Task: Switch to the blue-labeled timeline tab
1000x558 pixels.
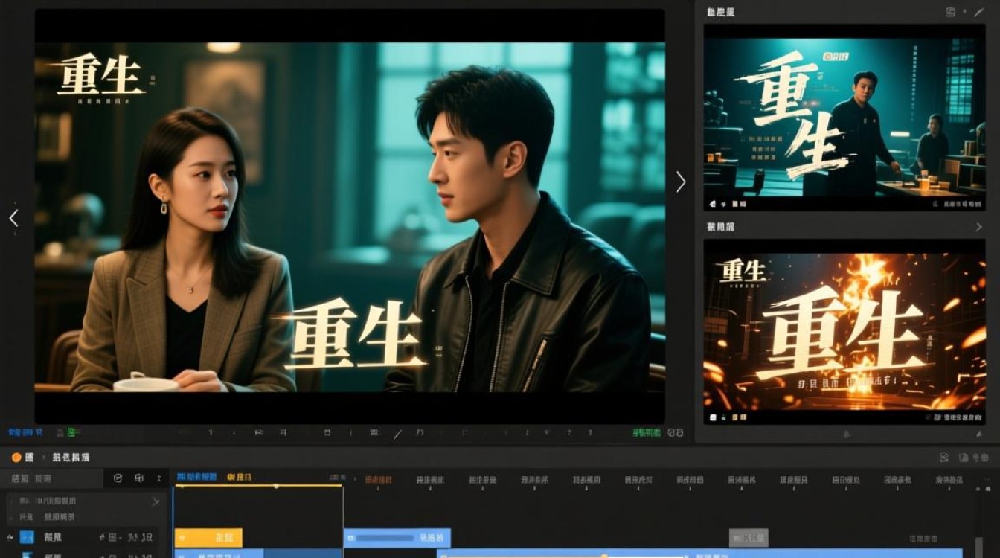Action: coord(196,476)
